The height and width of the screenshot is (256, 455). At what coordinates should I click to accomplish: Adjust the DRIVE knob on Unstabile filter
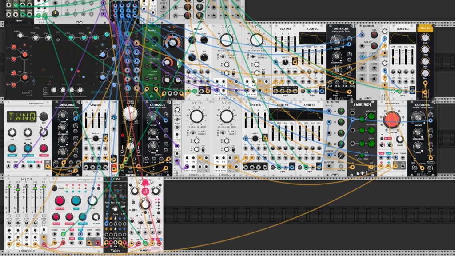tap(63, 139)
